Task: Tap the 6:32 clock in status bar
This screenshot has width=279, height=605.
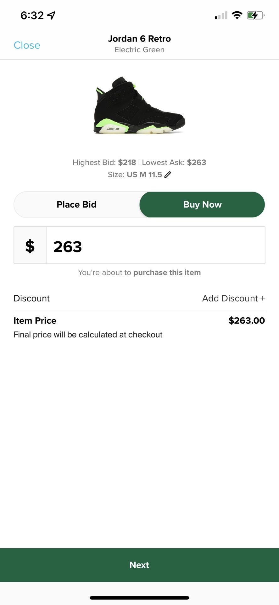Action: [x=32, y=15]
